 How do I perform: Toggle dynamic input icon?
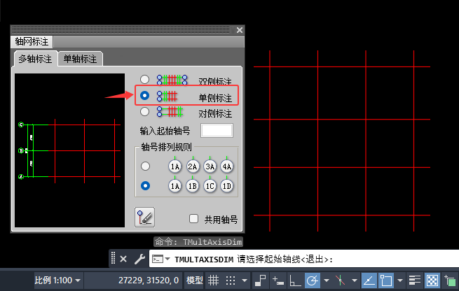click(x=278, y=281)
